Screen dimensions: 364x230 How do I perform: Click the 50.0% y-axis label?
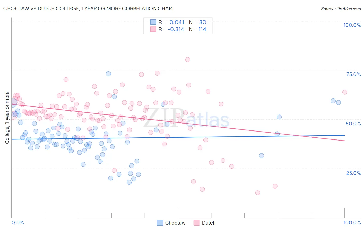(x=353, y=124)
